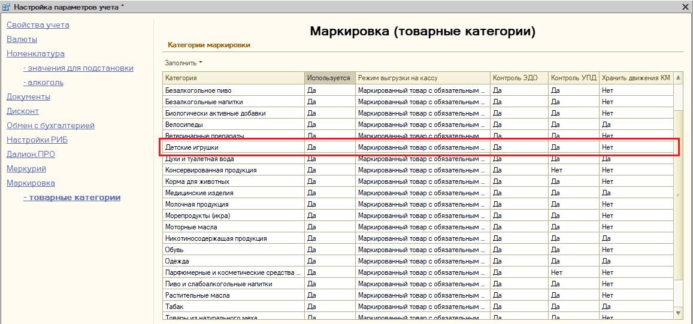Sort by the Категория column header
Viewport: 693px width, 324px height.
234,78
